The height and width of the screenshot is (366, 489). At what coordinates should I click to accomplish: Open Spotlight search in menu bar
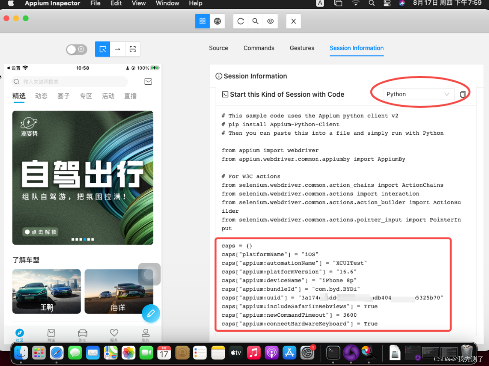click(371, 3)
